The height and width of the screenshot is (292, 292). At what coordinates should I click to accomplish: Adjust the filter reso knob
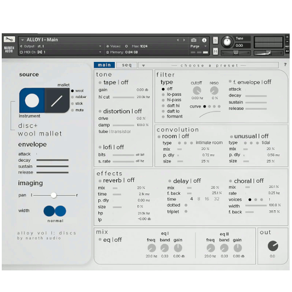(x=214, y=91)
